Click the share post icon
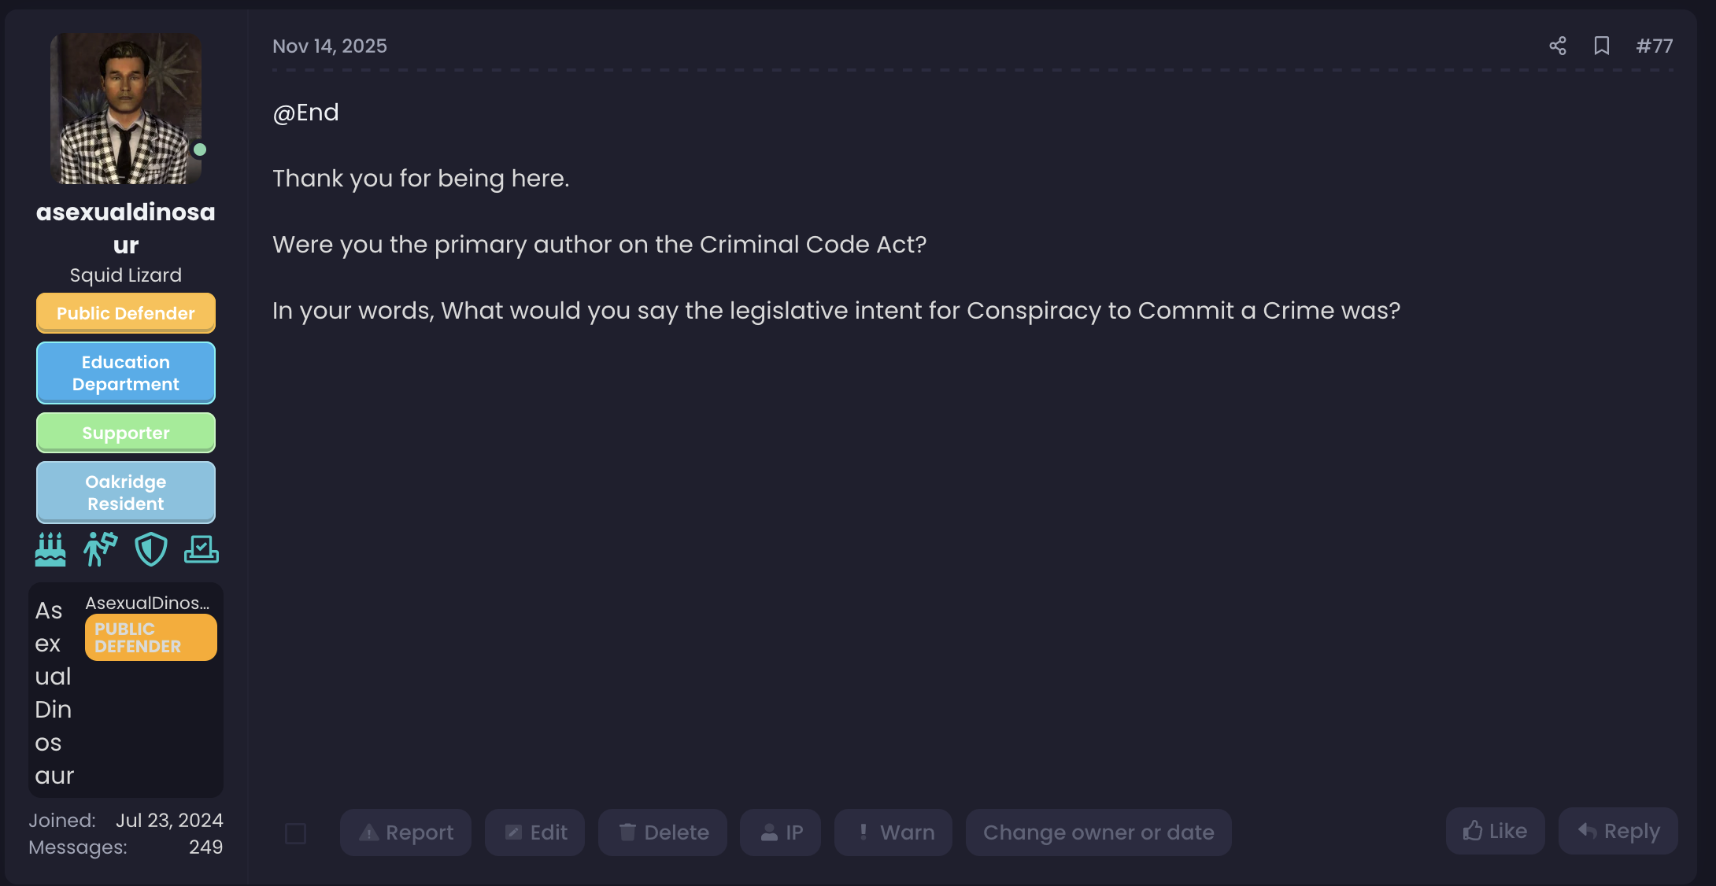Image resolution: width=1716 pixels, height=886 pixels. [1557, 46]
